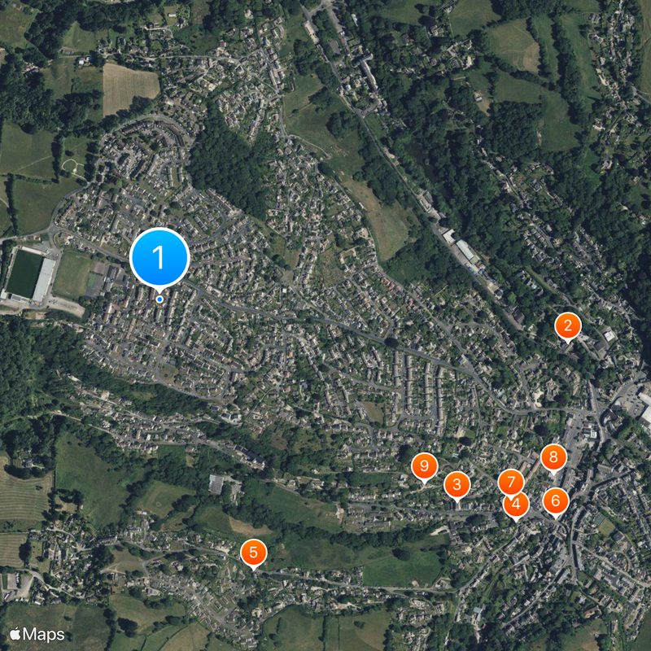Viewport: 651px width, 651px height.
Task: Click orange pin number 8
Action: pyautogui.click(x=553, y=457)
